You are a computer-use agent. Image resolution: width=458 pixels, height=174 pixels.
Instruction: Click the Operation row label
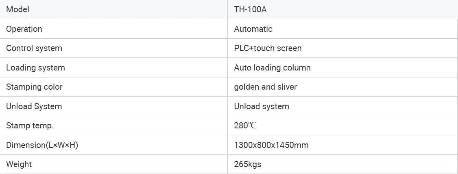point(24,29)
